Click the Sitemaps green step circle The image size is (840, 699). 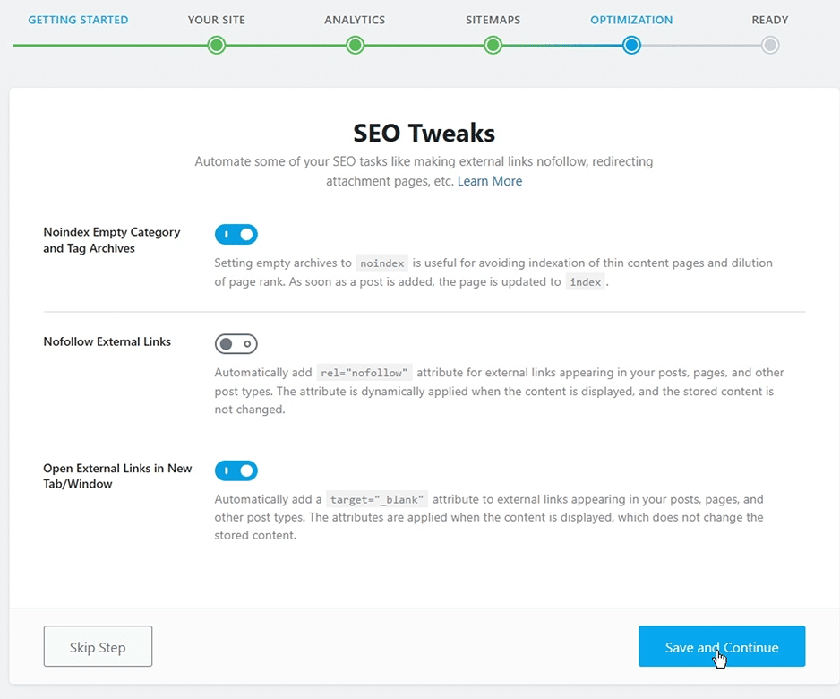pos(493,46)
